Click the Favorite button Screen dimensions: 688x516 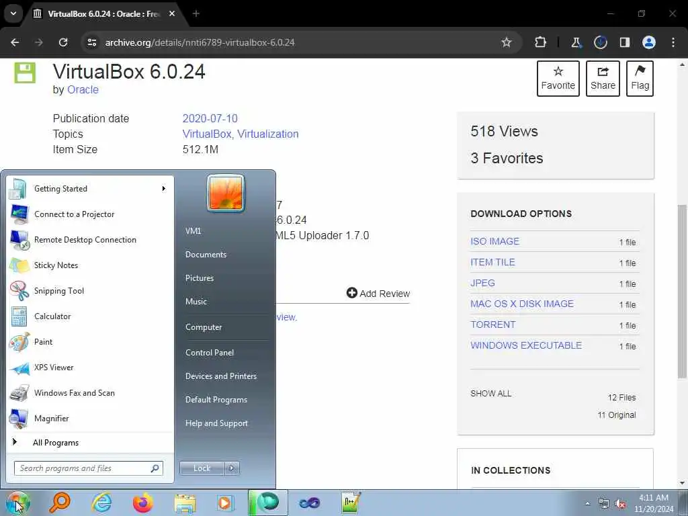[558, 79]
